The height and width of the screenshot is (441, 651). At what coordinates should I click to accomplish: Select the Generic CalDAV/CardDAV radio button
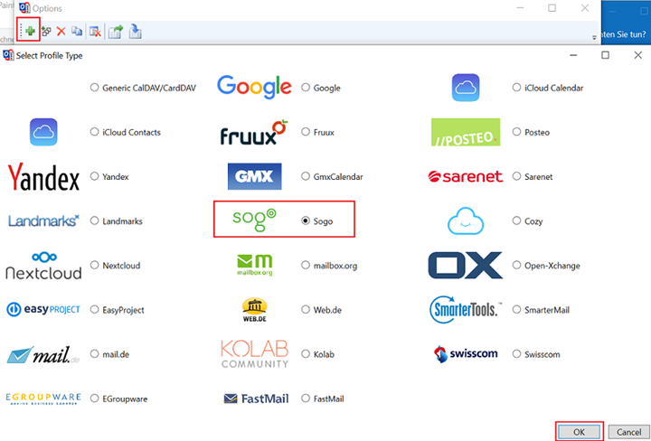click(94, 88)
